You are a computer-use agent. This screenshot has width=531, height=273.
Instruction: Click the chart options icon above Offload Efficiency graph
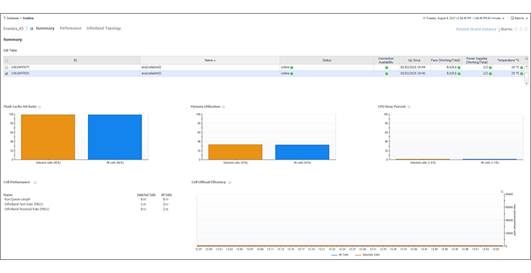point(502,191)
